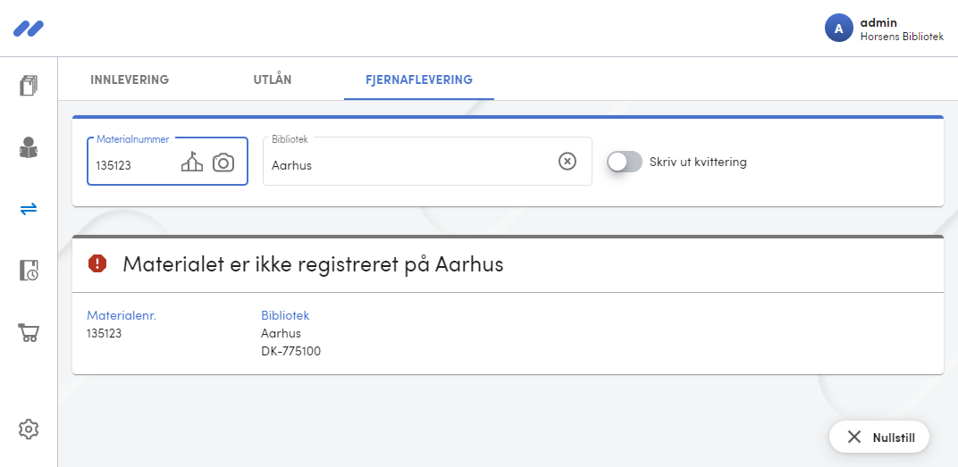
Task: Toggle Skriv ut kvittering switch
Action: point(625,162)
